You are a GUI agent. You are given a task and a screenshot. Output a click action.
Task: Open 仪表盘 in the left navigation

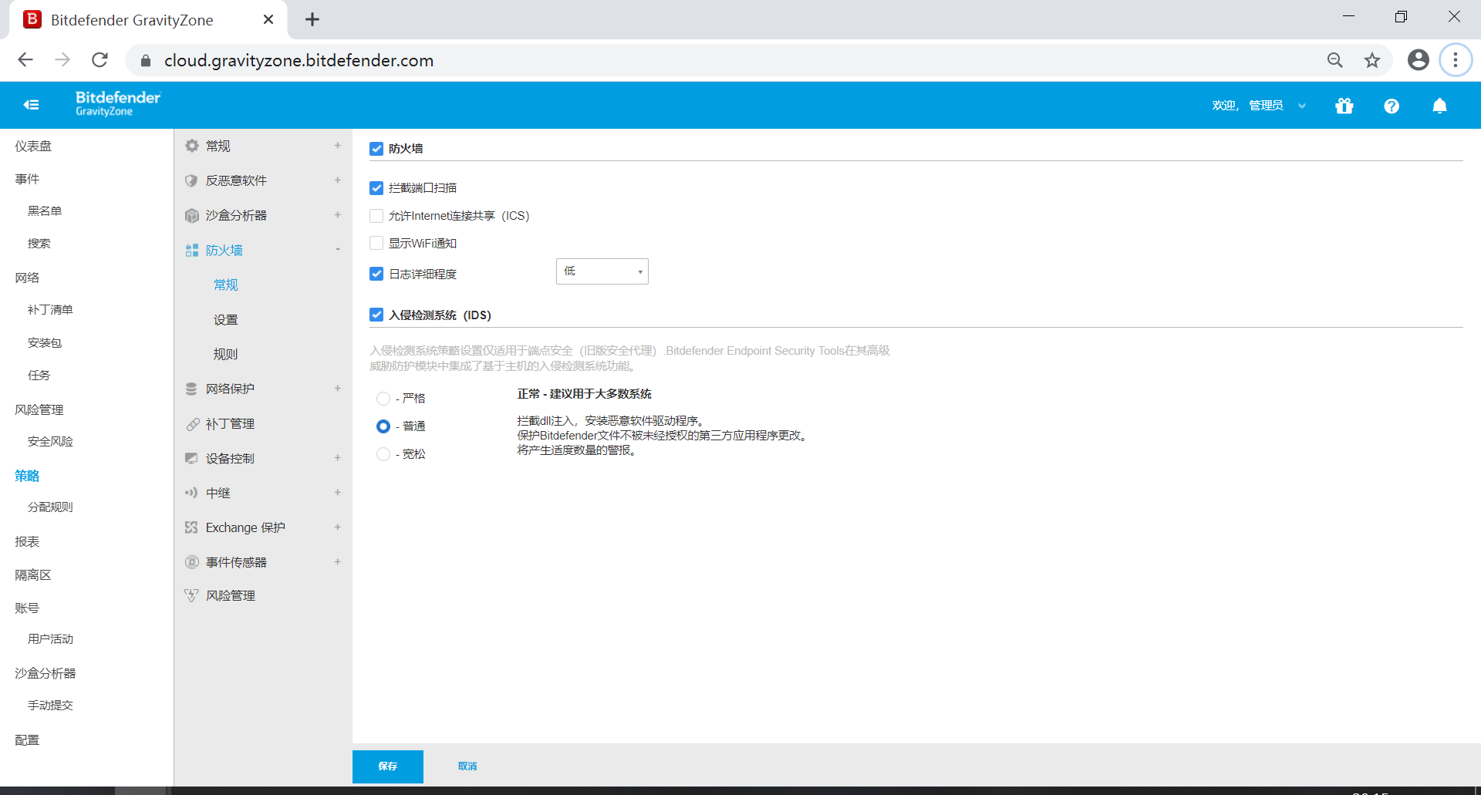pos(33,147)
